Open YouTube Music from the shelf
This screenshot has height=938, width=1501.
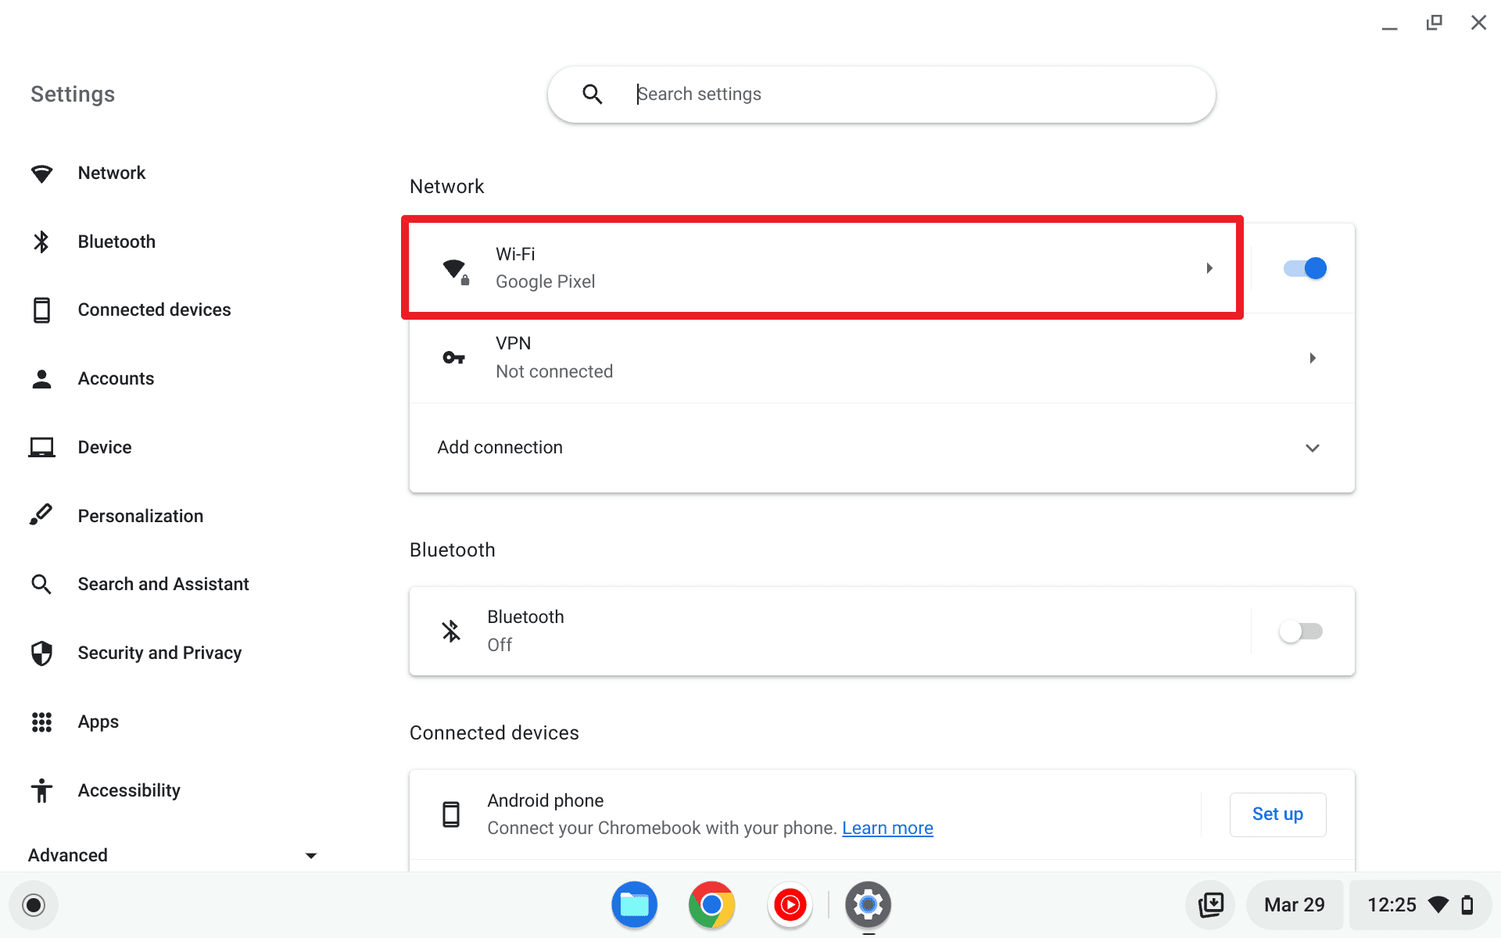(790, 904)
